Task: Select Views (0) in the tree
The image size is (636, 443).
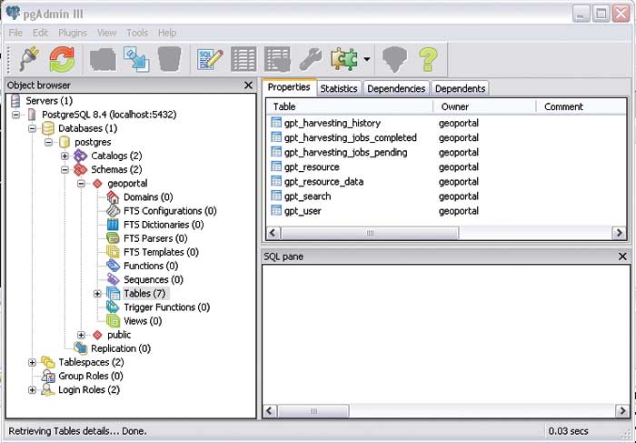Action: (x=143, y=321)
